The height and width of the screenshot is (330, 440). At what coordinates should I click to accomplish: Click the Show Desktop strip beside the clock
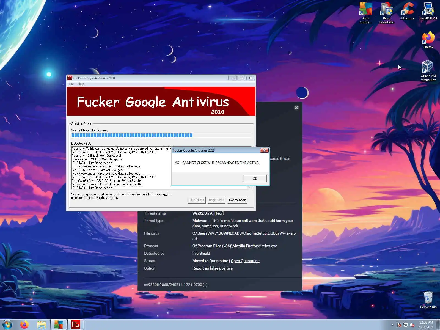click(438, 325)
